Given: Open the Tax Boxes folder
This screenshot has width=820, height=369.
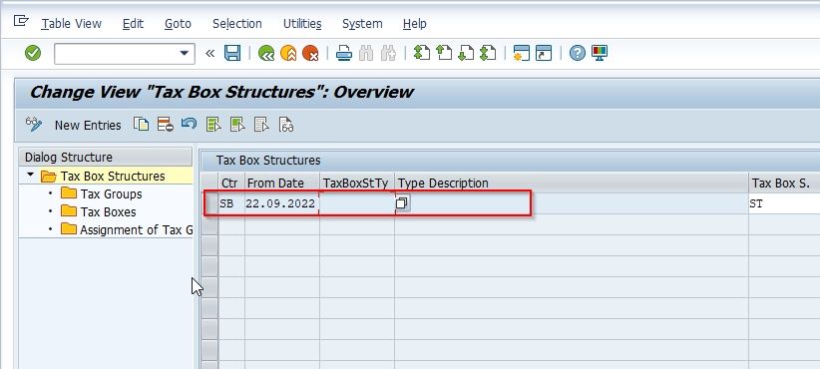Looking at the screenshot, I should [108, 211].
